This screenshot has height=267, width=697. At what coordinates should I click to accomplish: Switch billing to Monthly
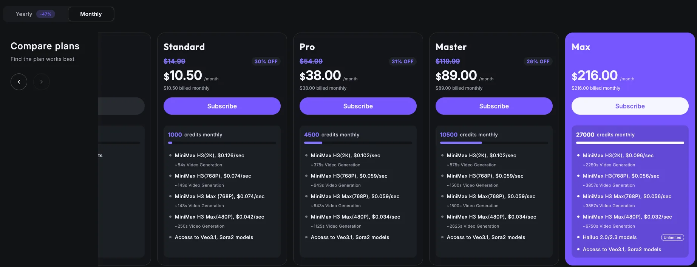coord(91,14)
